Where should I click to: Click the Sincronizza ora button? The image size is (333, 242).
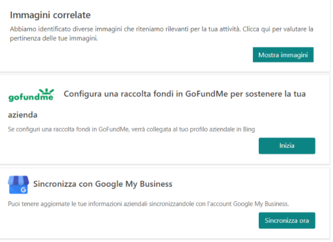coord(286,221)
